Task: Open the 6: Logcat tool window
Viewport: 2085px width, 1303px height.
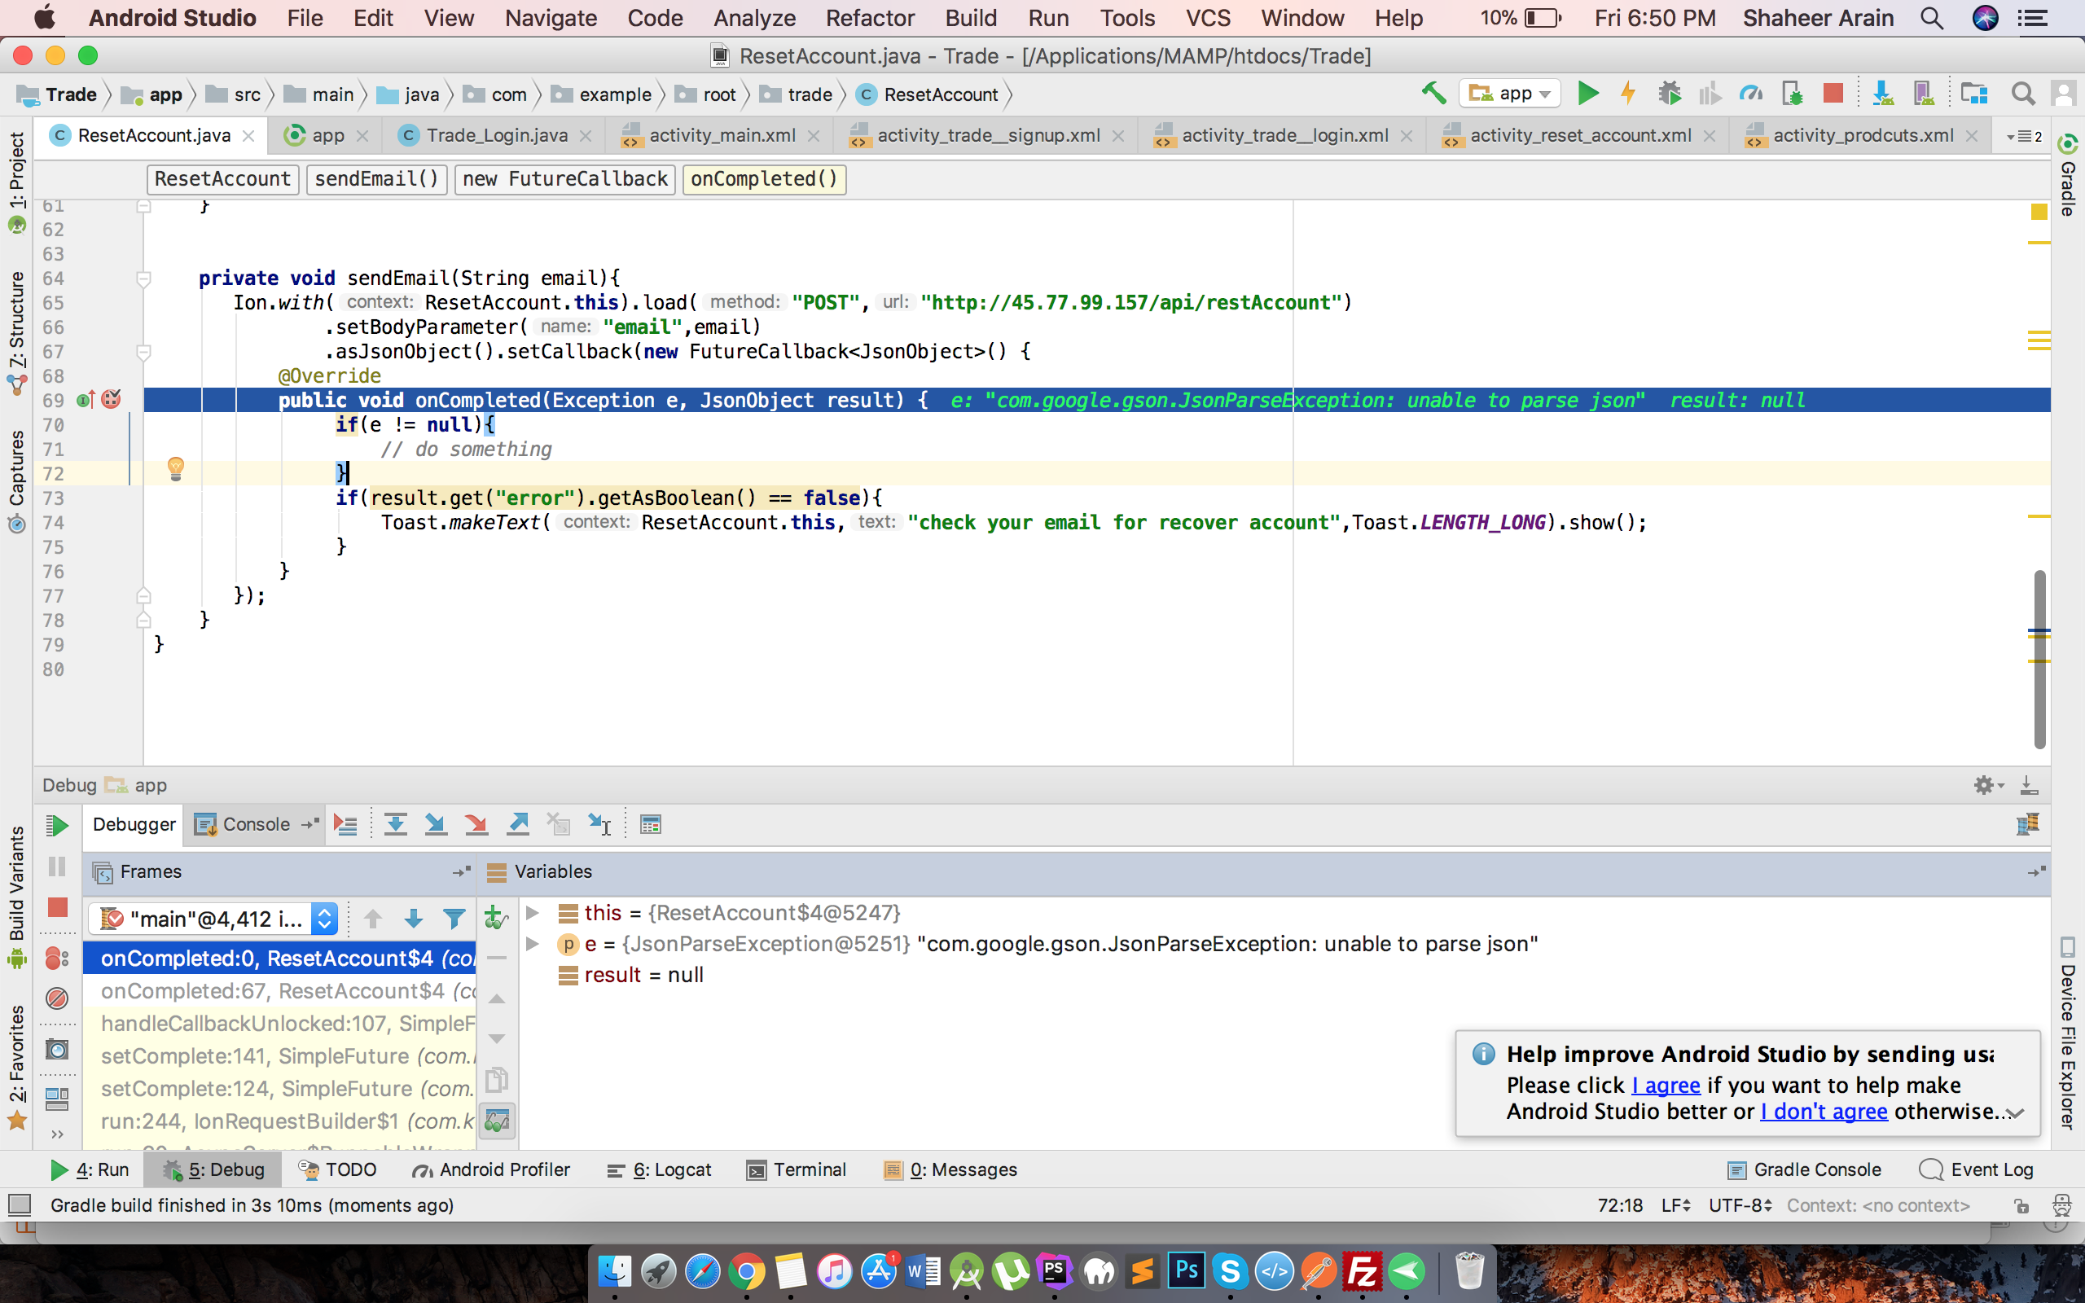Action: click(x=659, y=1169)
